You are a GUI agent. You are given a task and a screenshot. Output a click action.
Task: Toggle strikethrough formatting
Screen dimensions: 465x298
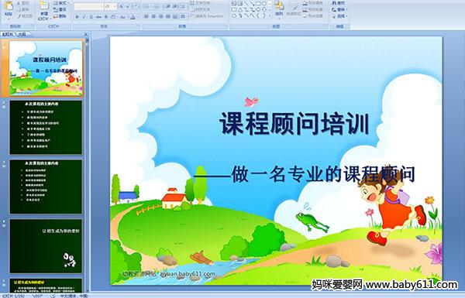[x=98, y=17]
